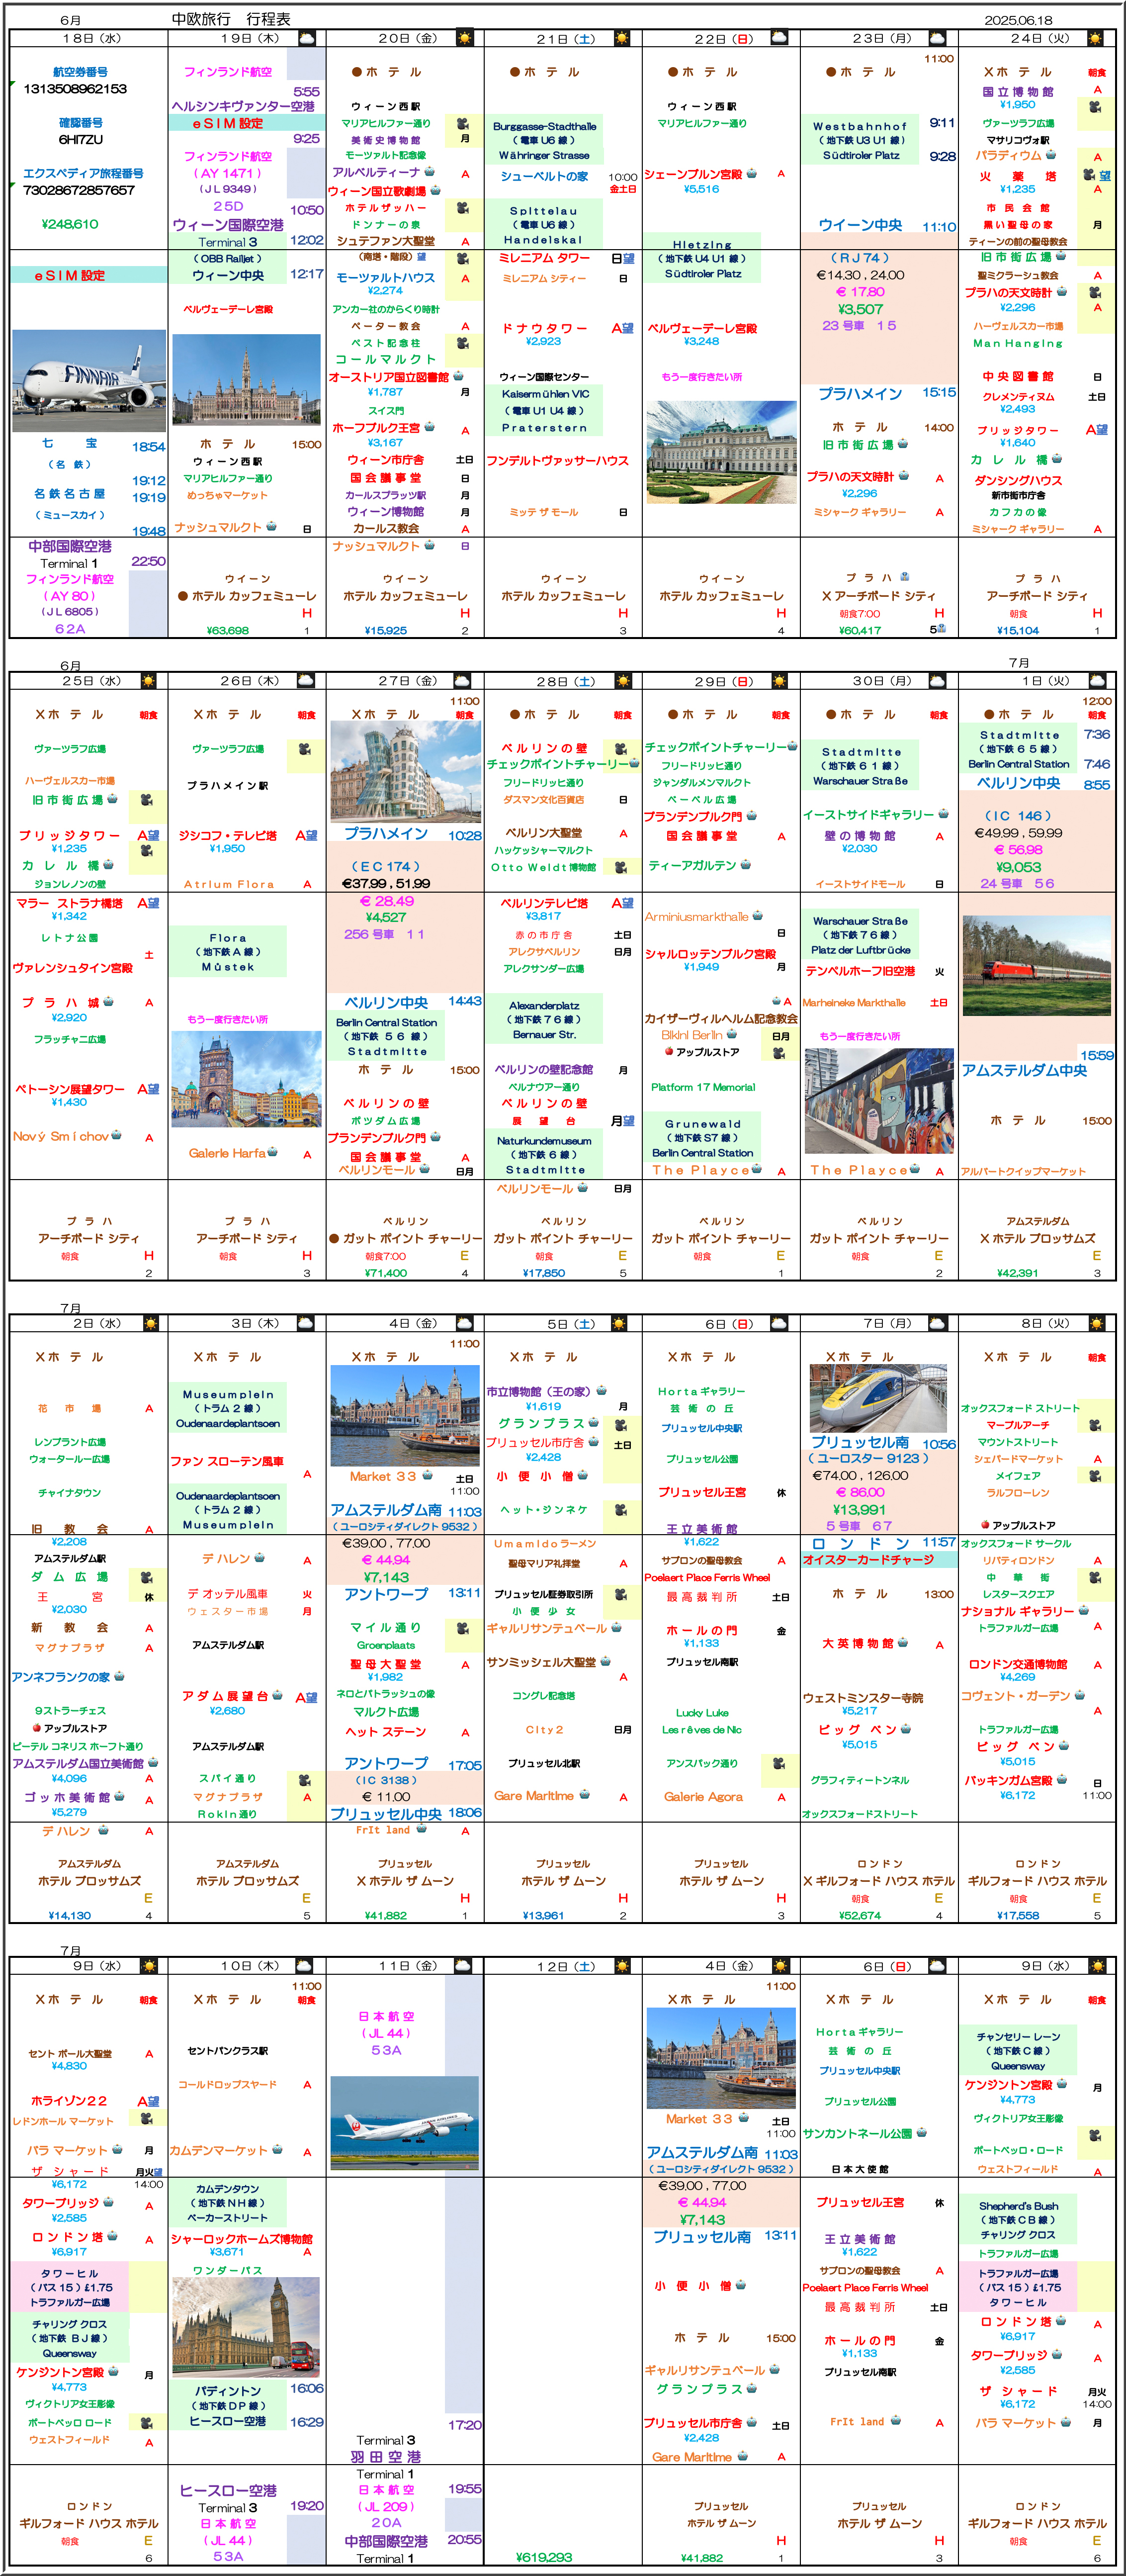Viewport: 1126px width, 2576px height.
Task: Select the sun icon beside 8日(火)
Action: pos(1096,1323)
